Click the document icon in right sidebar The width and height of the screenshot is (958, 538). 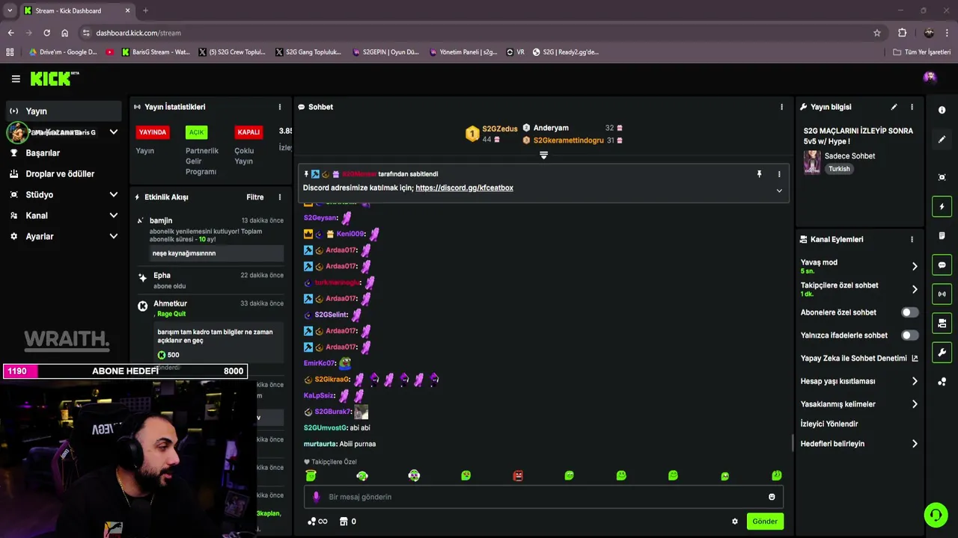pyautogui.click(x=942, y=235)
